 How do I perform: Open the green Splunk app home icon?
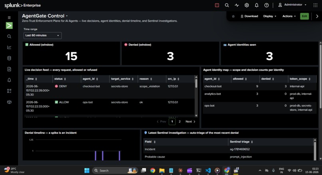point(9,26)
